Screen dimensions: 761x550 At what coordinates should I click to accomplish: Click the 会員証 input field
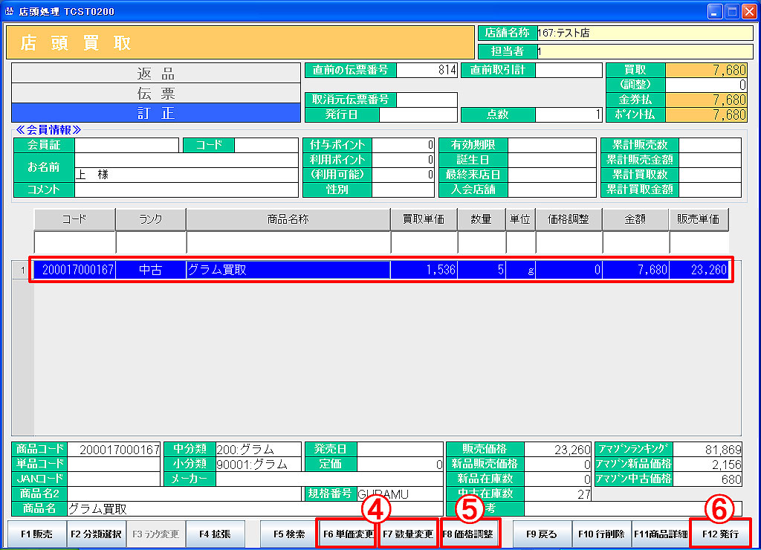coord(126,145)
